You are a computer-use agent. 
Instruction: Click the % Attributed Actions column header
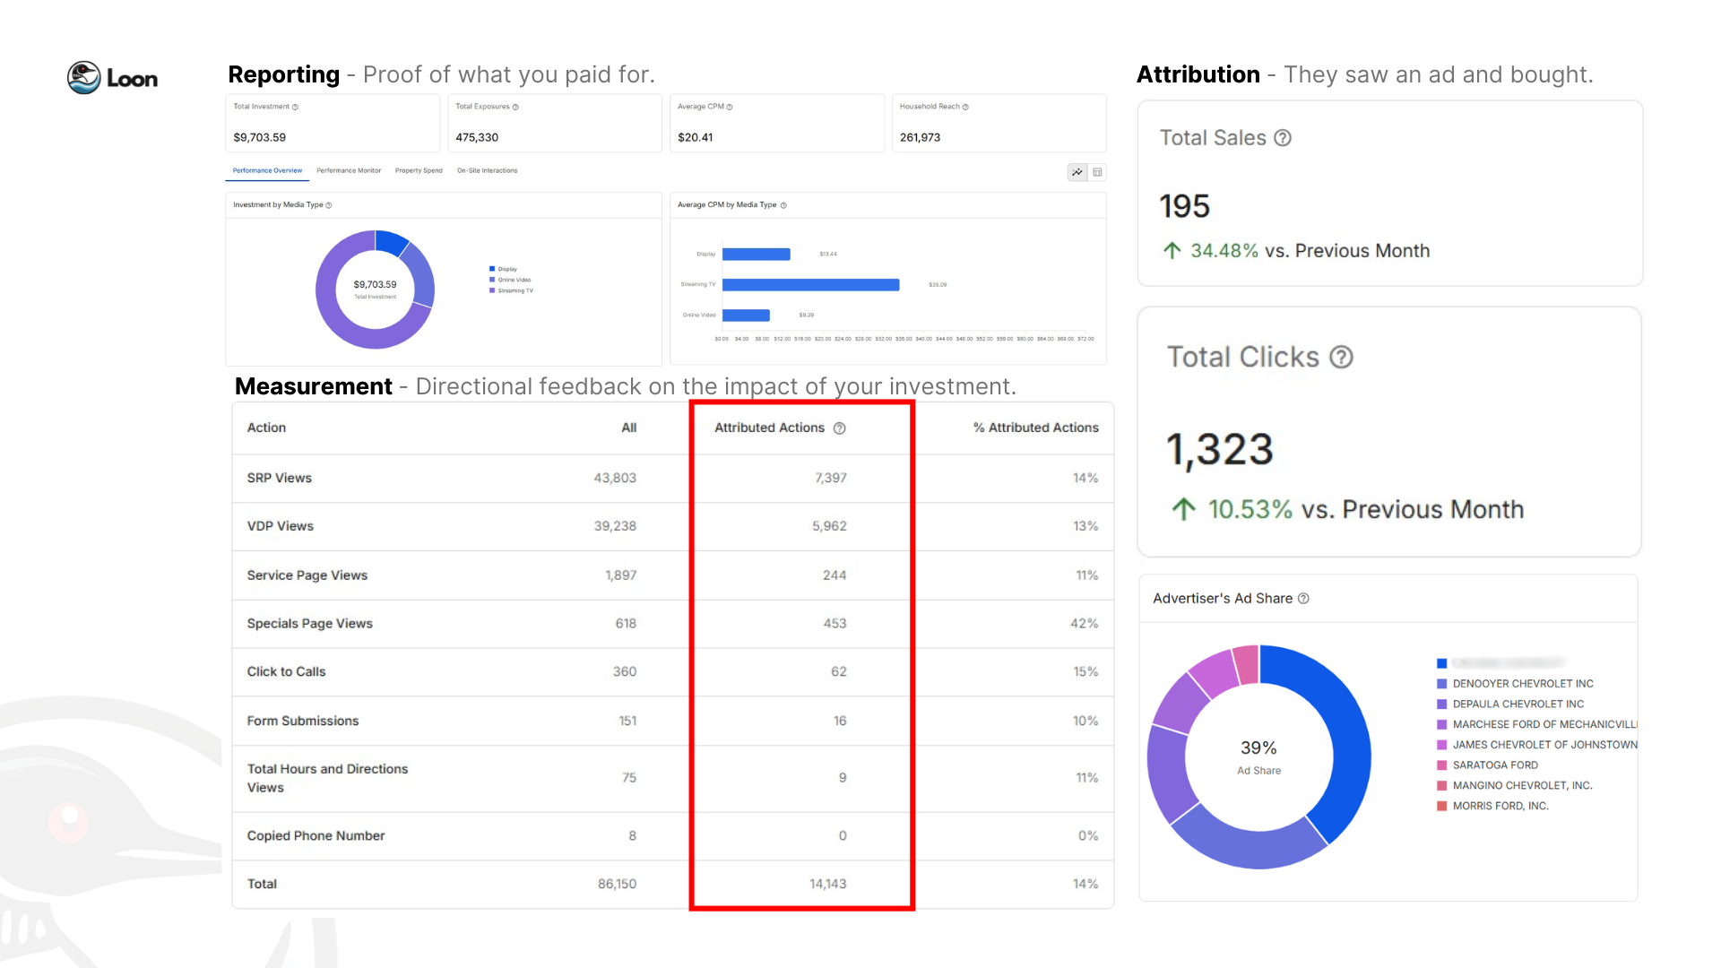tap(1035, 428)
